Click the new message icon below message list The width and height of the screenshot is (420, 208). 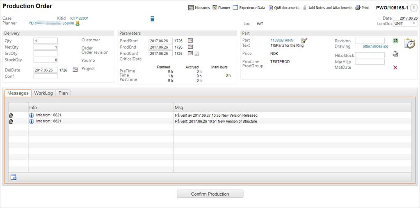[x=14, y=177]
